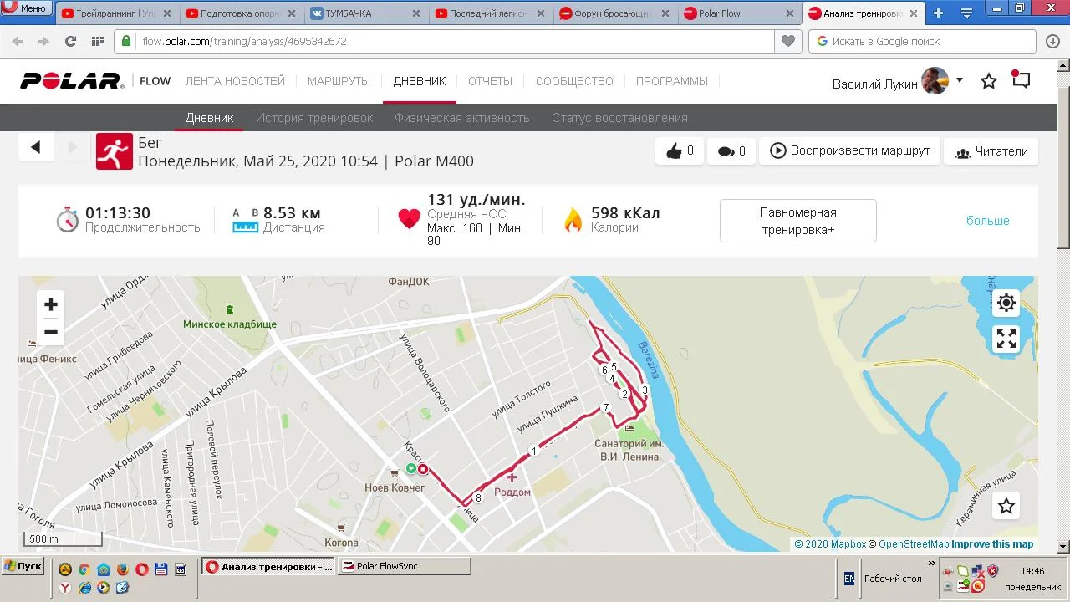
Task: Switch the map to fullscreen
Action: click(1006, 339)
